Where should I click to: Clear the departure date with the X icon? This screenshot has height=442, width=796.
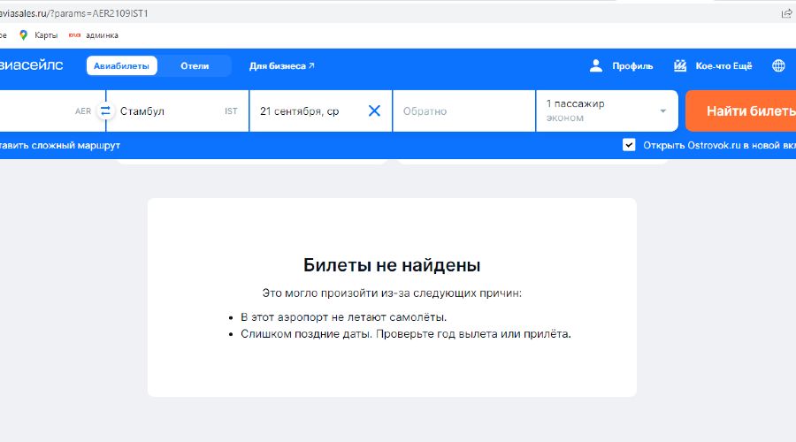pos(374,111)
